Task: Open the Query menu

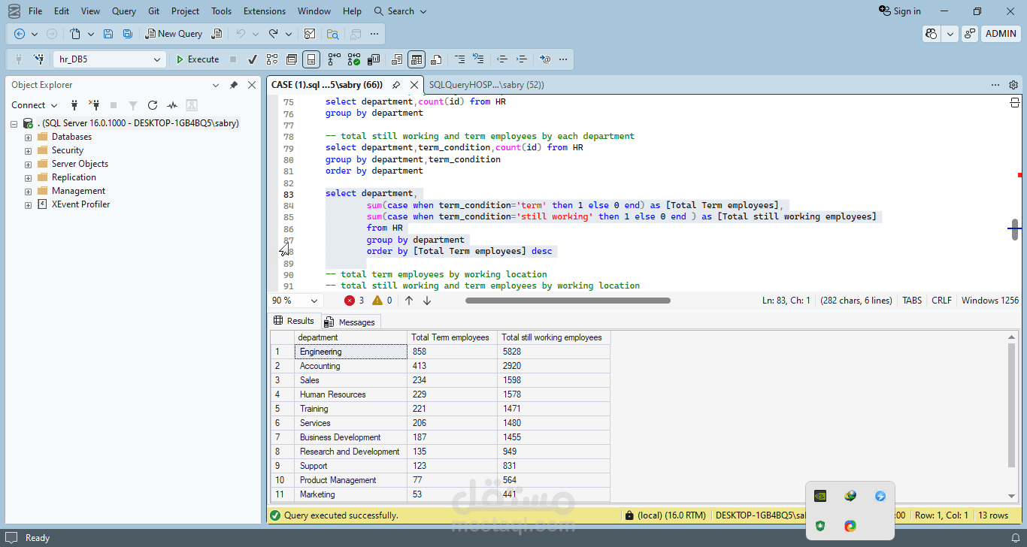Action: (124, 11)
